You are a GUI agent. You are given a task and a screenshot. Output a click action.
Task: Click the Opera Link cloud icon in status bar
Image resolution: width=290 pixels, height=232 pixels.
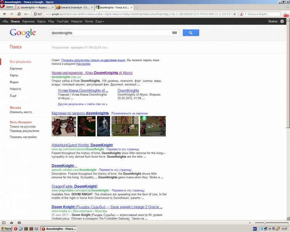coord(12,223)
